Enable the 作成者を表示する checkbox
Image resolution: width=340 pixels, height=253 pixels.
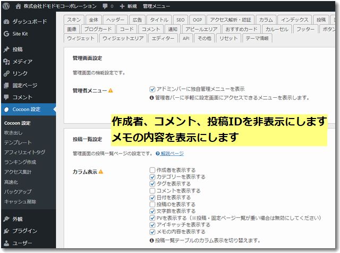coord(152,170)
